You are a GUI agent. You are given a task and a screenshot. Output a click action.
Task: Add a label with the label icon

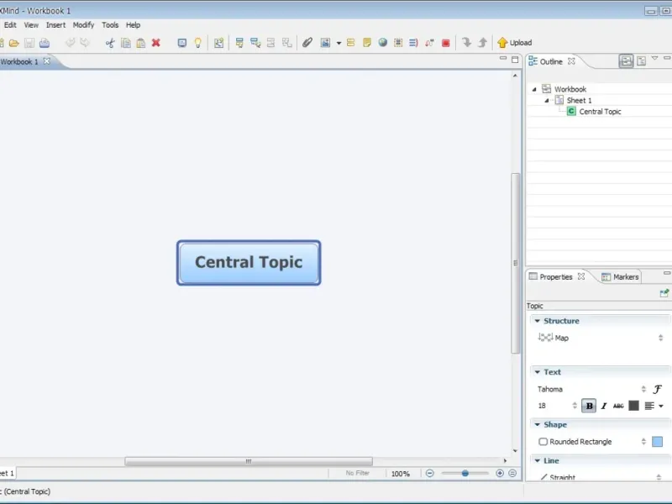350,43
